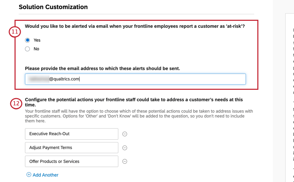This screenshot has height=182, width=294.
Task: Click the 'Your frontline staff' description paragraph
Action: (139, 116)
